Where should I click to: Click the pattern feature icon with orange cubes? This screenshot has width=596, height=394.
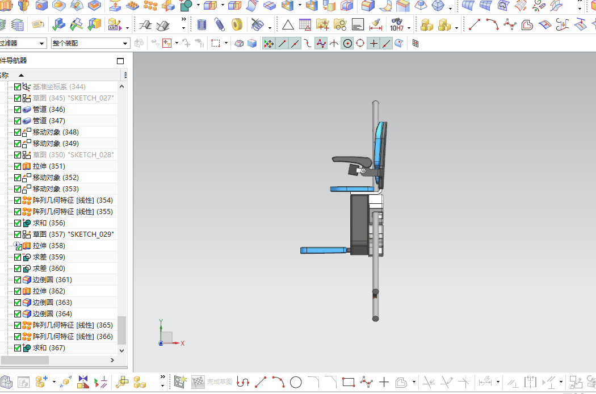tap(150, 5)
